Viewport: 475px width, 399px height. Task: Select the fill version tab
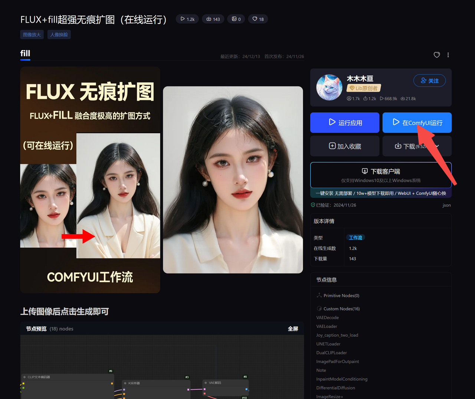pyautogui.click(x=25, y=53)
